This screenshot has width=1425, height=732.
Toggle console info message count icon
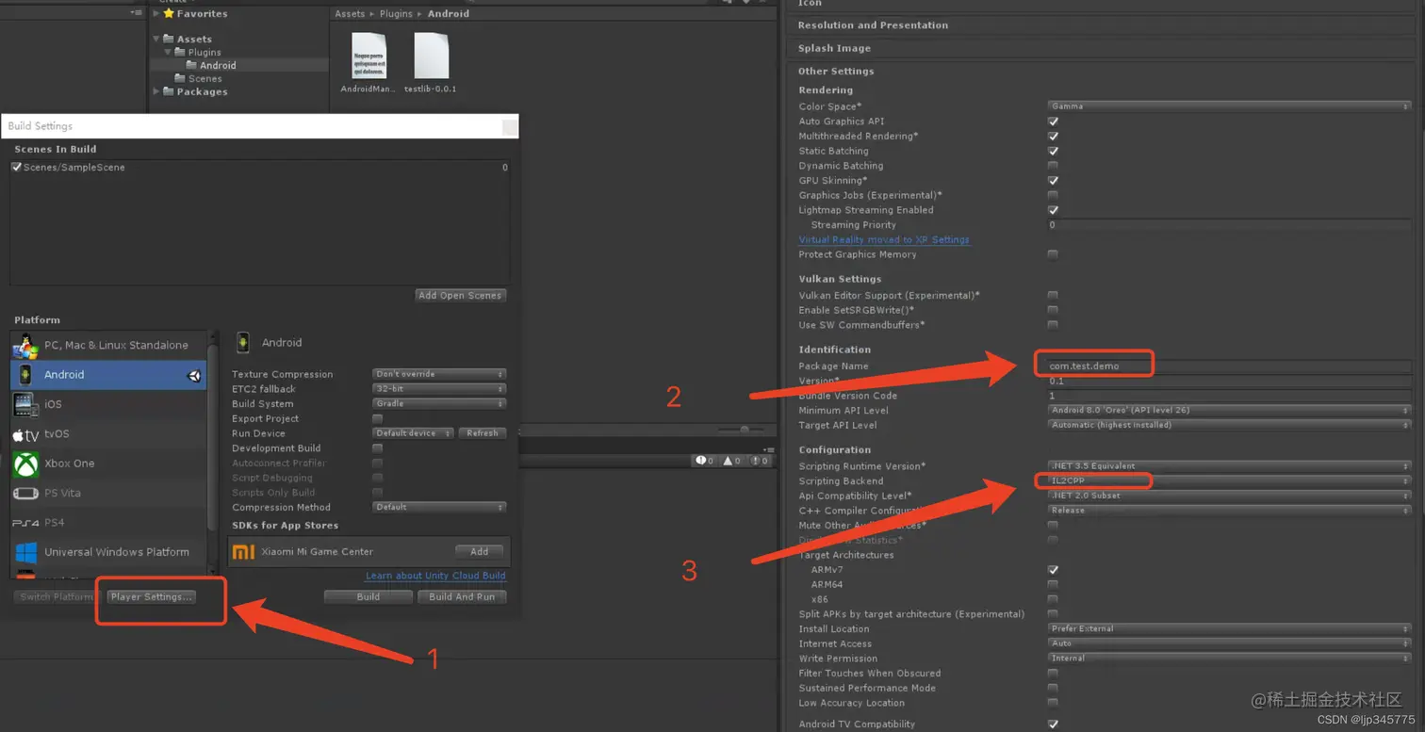(699, 461)
